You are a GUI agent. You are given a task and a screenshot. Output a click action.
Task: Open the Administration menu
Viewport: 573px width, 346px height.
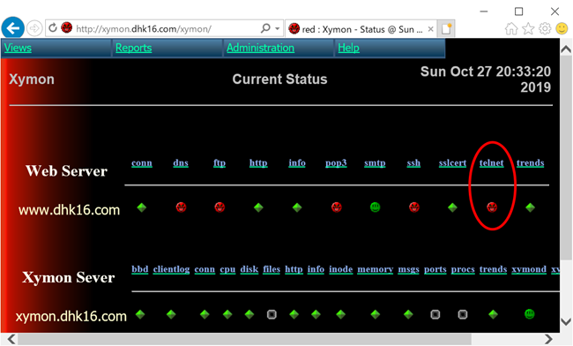(x=260, y=48)
